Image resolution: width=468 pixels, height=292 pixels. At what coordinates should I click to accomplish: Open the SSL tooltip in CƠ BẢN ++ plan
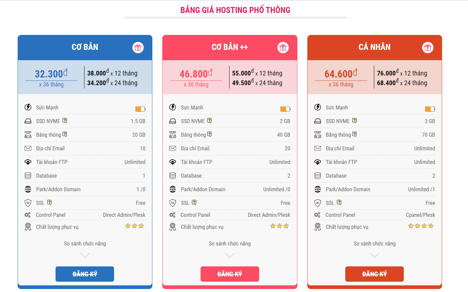(x=194, y=202)
